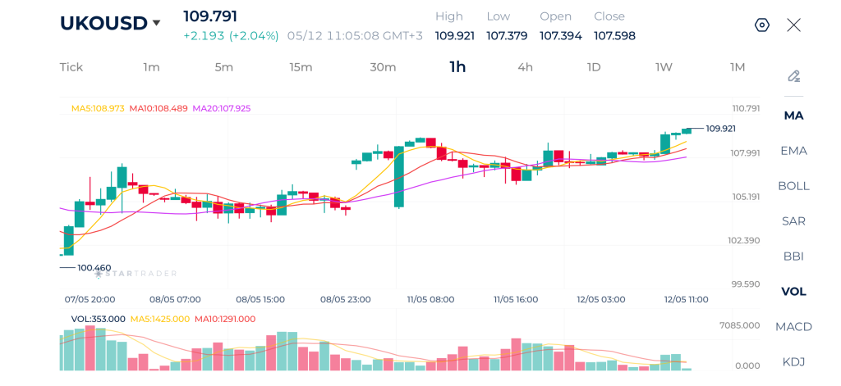841x386 pixels.
Task: Select the 4h timeframe tab
Action: click(525, 67)
